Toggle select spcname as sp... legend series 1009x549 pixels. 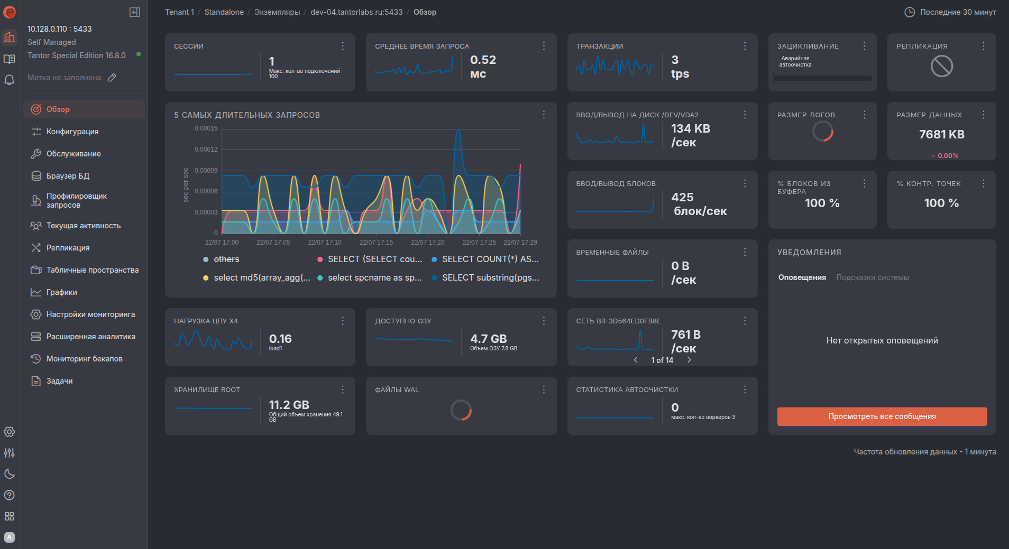click(x=370, y=278)
